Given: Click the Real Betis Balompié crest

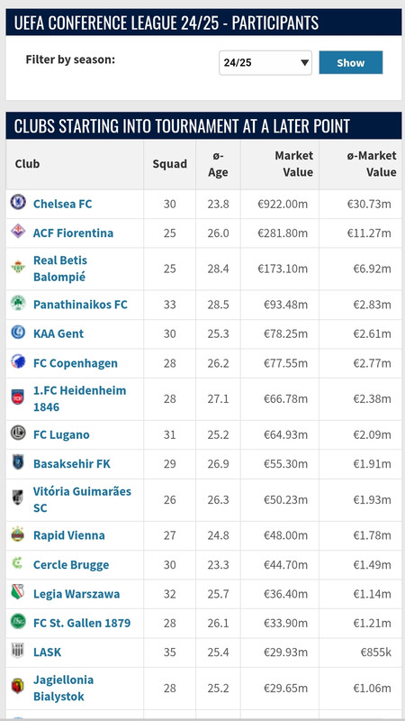Looking at the screenshot, I should (x=18, y=267).
